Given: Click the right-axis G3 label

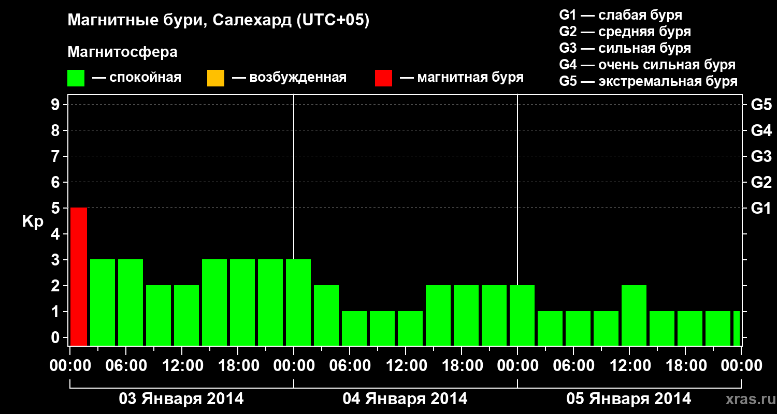Looking at the screenshot, I should point(761,156).
